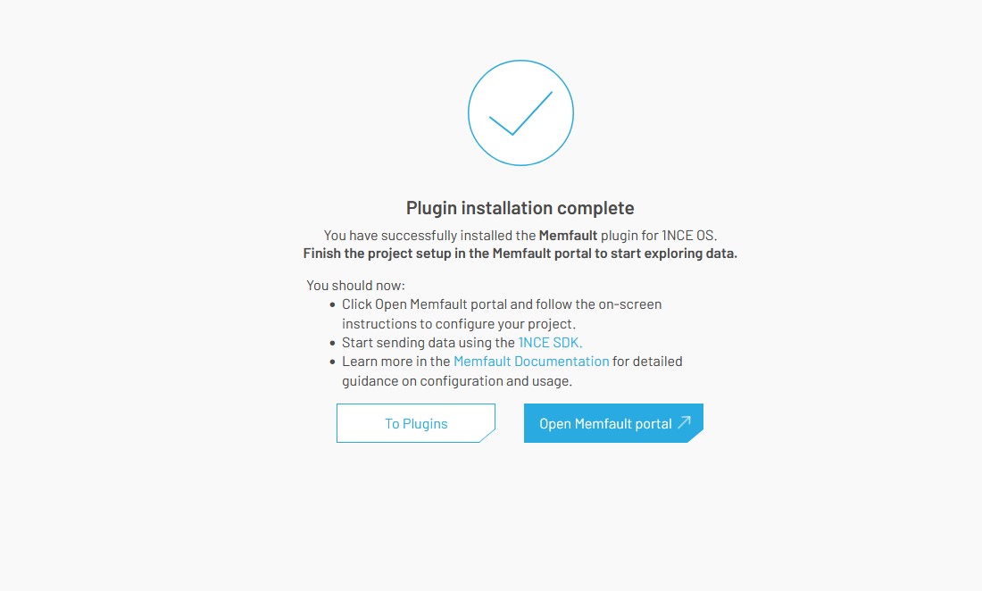
Task: Click the "Learn more in the" text
Action: pos(396,362)
